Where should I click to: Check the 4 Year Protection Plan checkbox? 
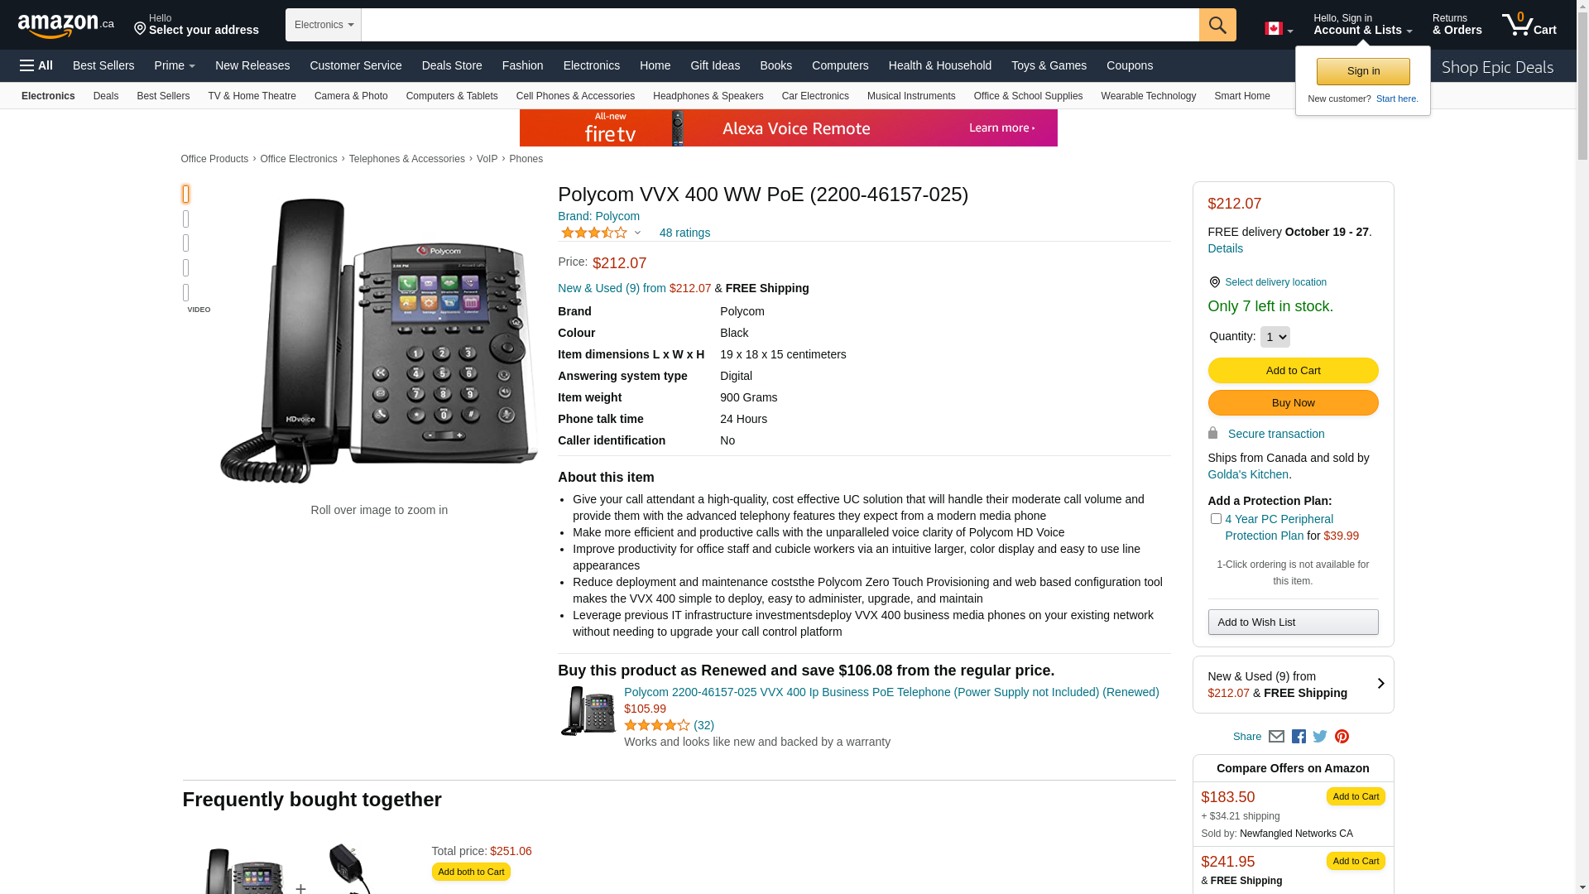tap(1216, 519)
